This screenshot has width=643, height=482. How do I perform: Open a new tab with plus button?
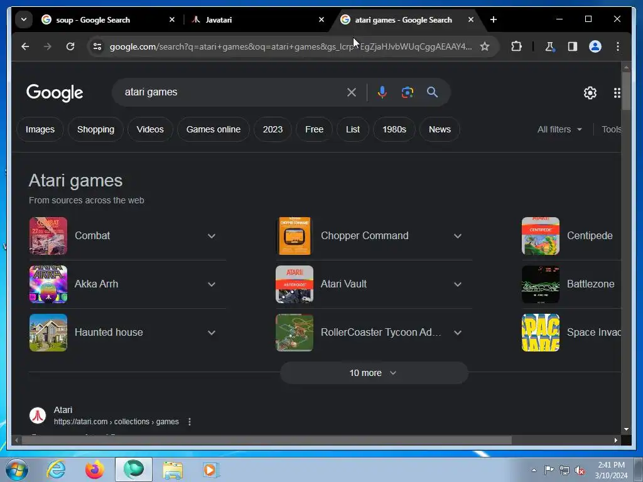point(494,19)
